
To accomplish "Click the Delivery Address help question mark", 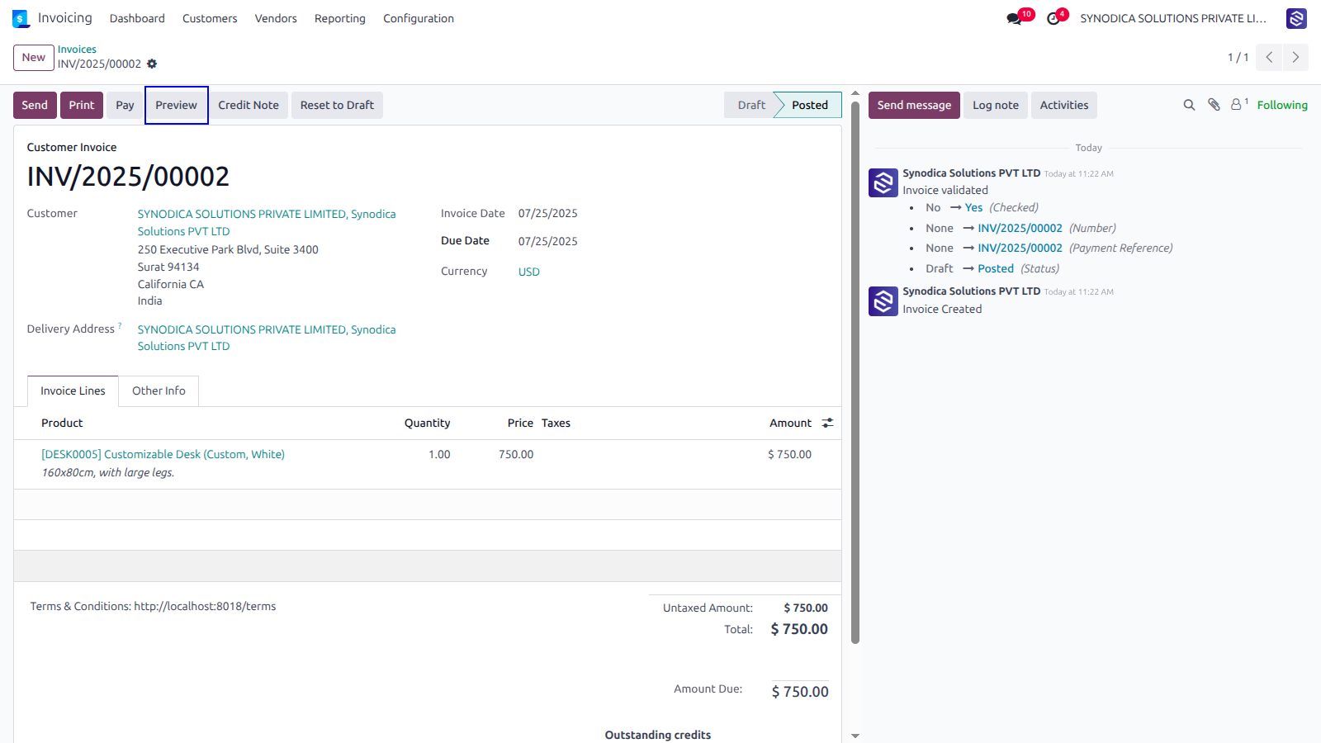I will (x=120, y=325).
